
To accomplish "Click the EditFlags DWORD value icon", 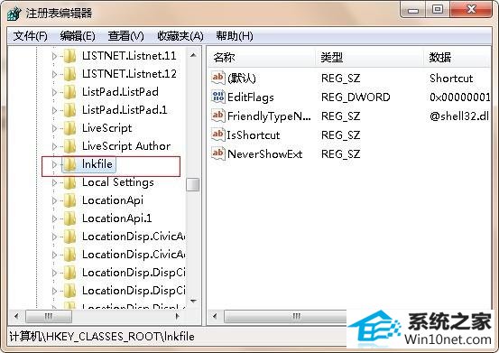I will point(218,97).
